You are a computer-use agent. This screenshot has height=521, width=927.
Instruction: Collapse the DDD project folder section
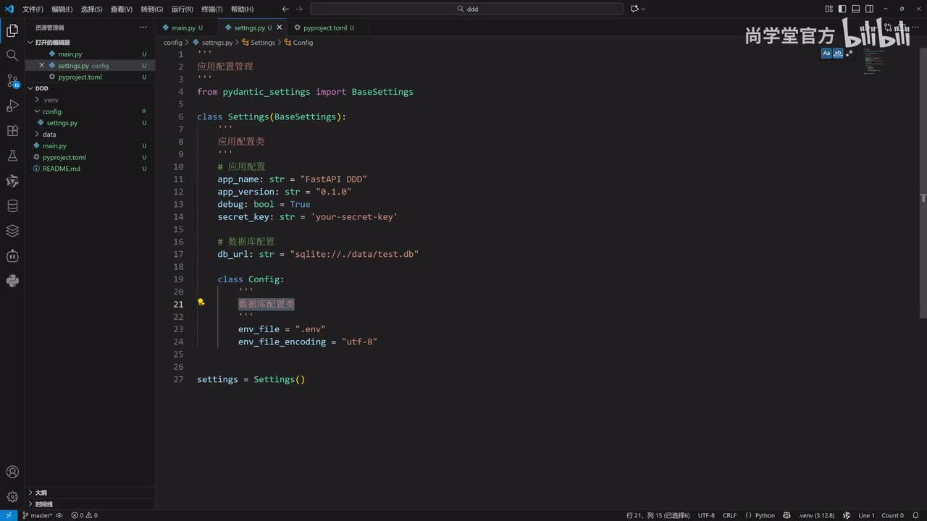(x=90, y=88)
